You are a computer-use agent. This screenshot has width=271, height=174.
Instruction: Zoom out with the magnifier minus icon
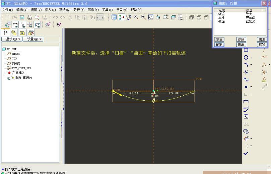click(x=143, y=17)
